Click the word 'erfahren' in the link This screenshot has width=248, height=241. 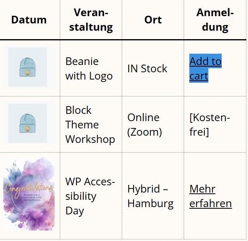[x=210, y=203]
